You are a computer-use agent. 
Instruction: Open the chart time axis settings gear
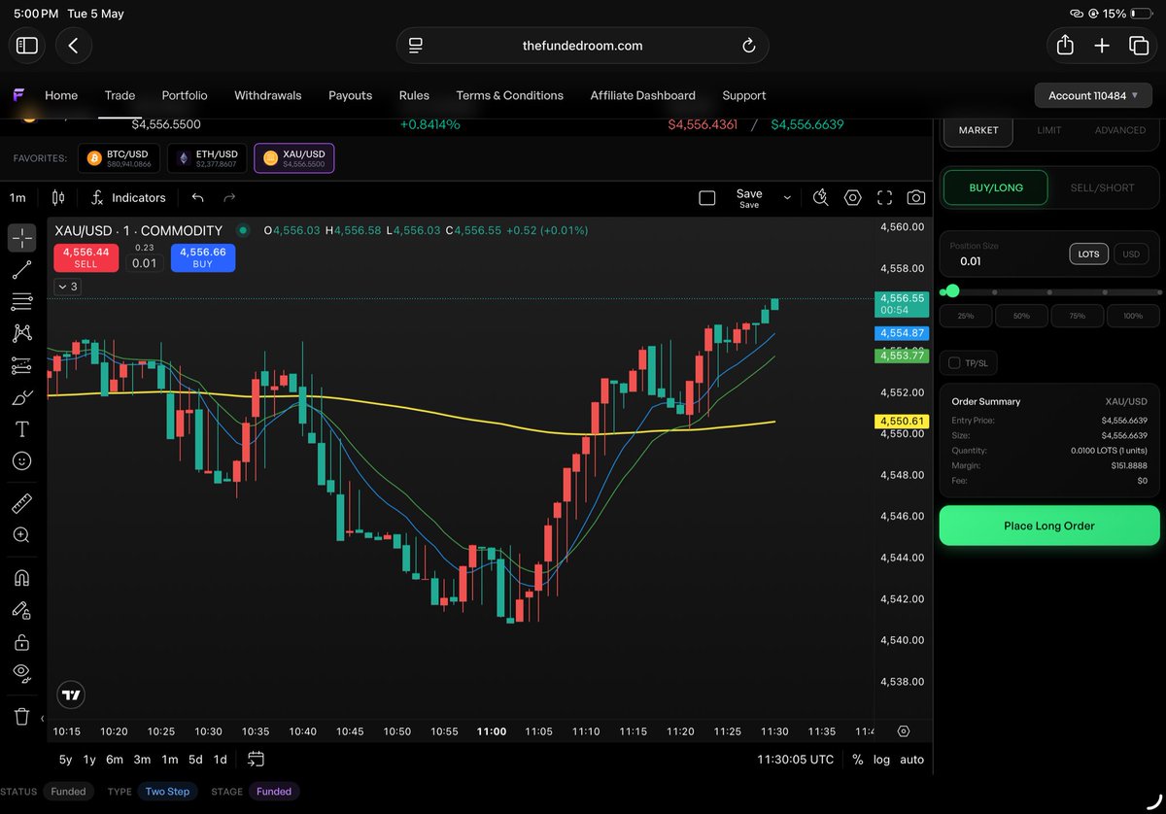tap(904, 730)
